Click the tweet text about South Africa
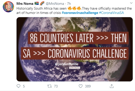 [74, 11]
